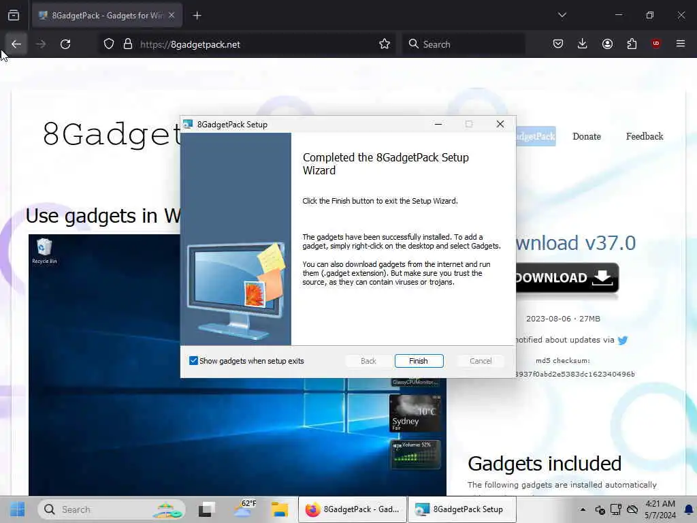Open the shield tracking protection icon
This screenshot has width=697, height=523.
109,44
